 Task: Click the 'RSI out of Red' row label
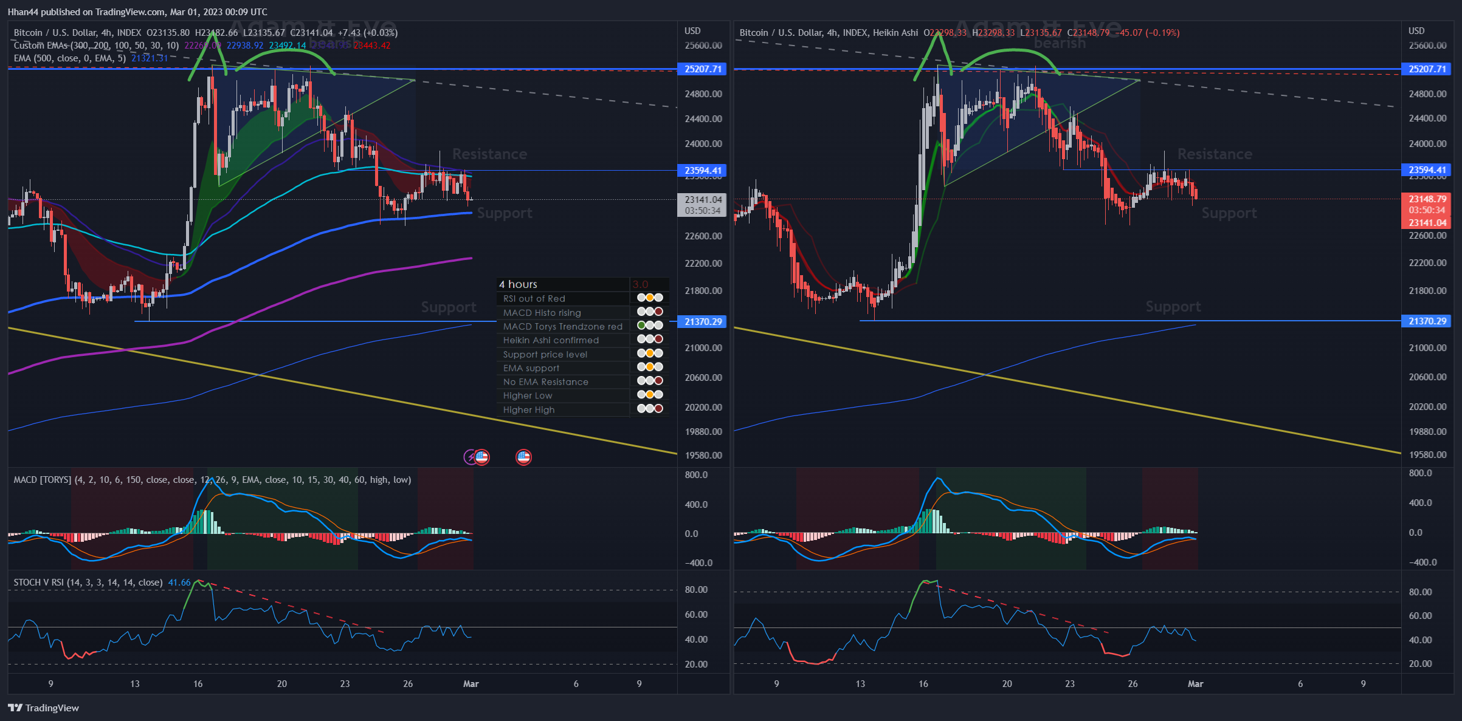[x=534, y=298]
